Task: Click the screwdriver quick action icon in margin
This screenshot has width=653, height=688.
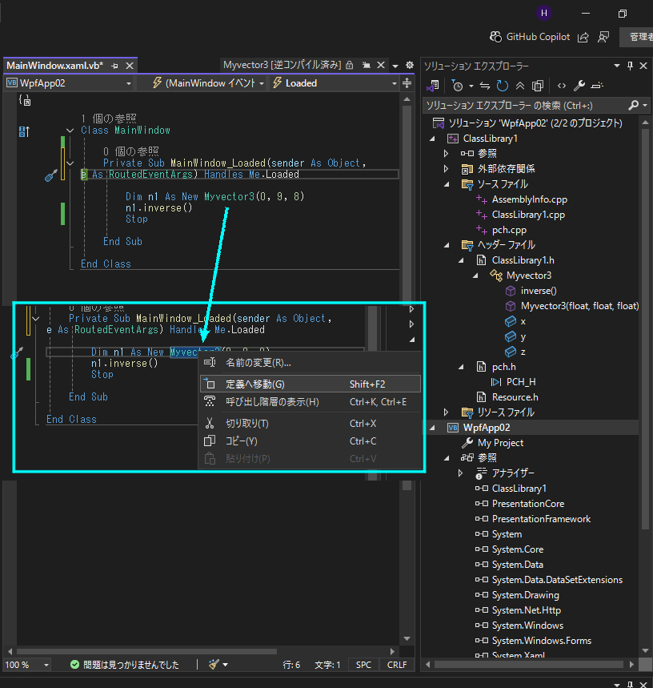Action: pyautogui.click(x=51, y=175)
